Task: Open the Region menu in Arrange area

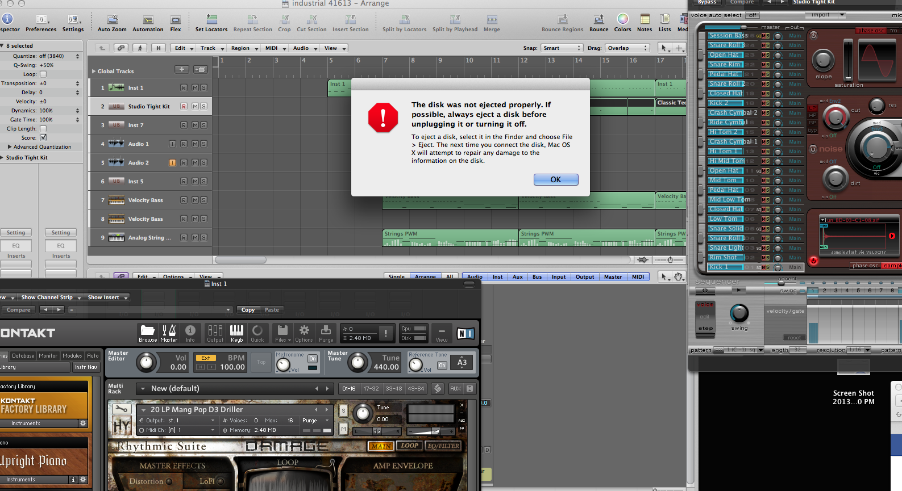Action: tap(244, 48)
